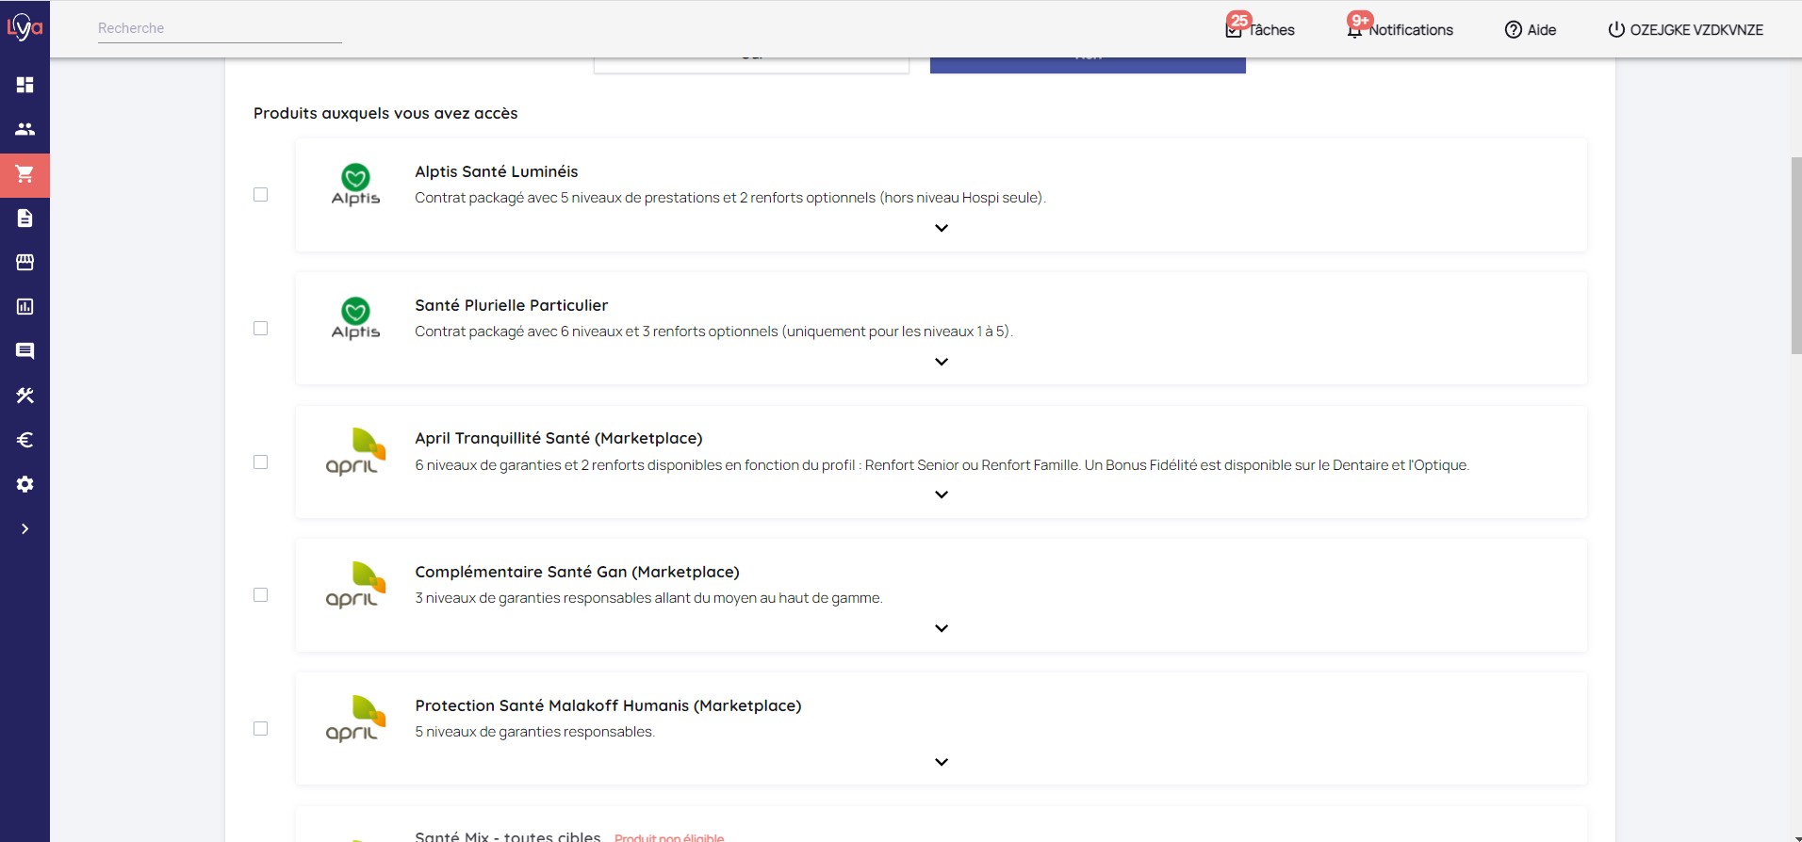Viewport: 1802px width, 842px height.
Task: Open the clients people icon in sidebar
Action: click(25, 129)
